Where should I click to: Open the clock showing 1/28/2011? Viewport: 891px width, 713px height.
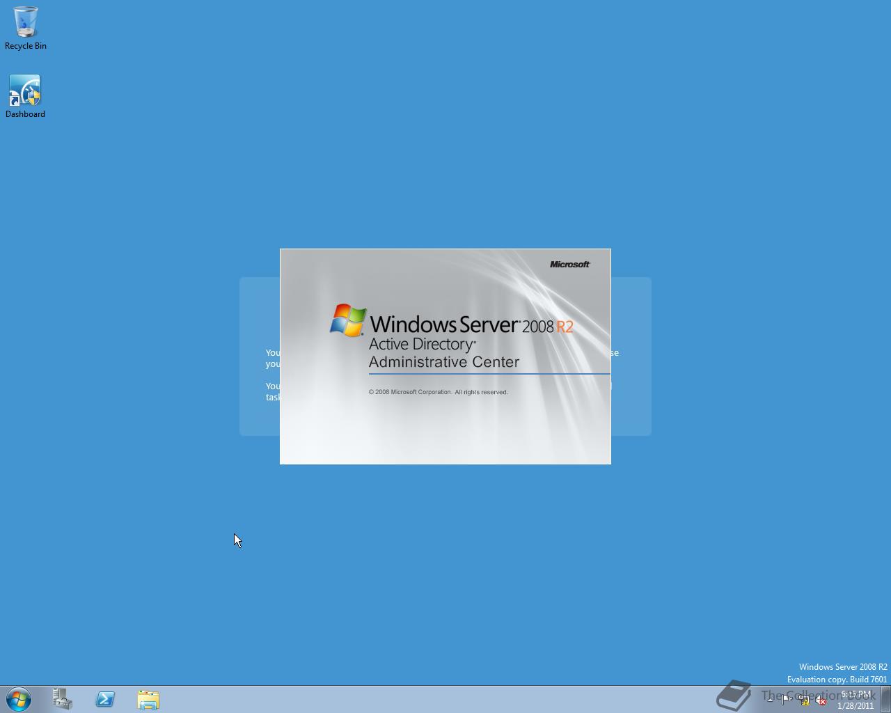point(855,700)
